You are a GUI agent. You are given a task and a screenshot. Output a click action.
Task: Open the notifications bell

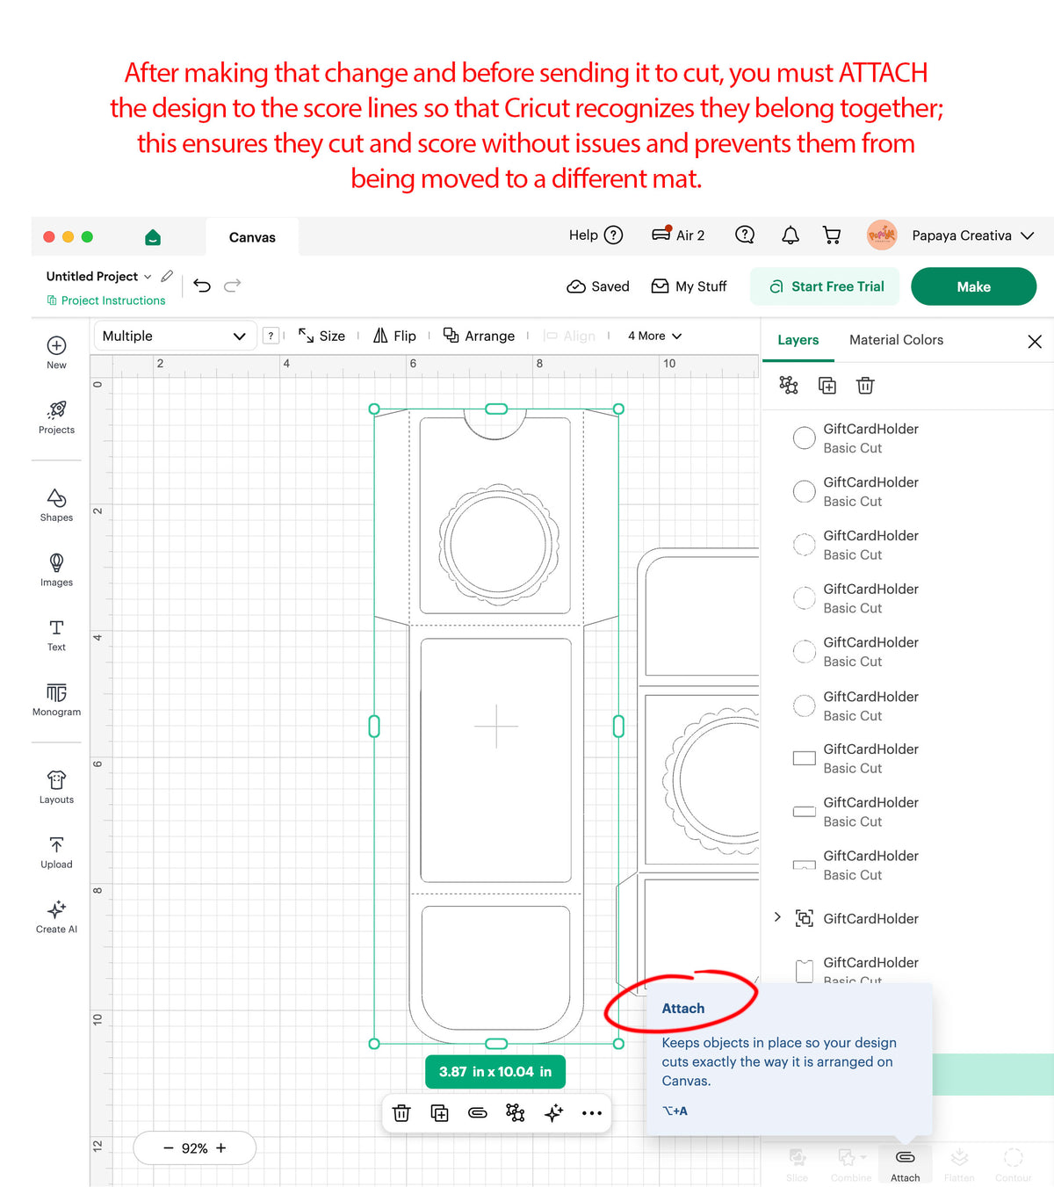pyautogui.click(x=790, y=235)
